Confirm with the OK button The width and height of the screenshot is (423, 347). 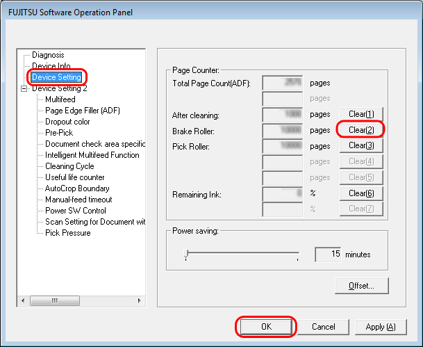click(x=266, y=327)
